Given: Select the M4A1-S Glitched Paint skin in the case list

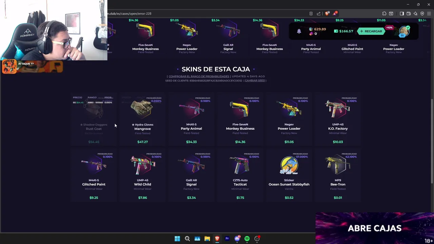Looking at the screenshot, I should point(94,175).
